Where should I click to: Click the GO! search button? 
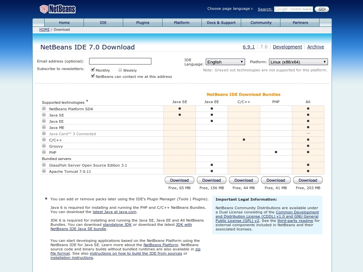[x=322, y=9]
